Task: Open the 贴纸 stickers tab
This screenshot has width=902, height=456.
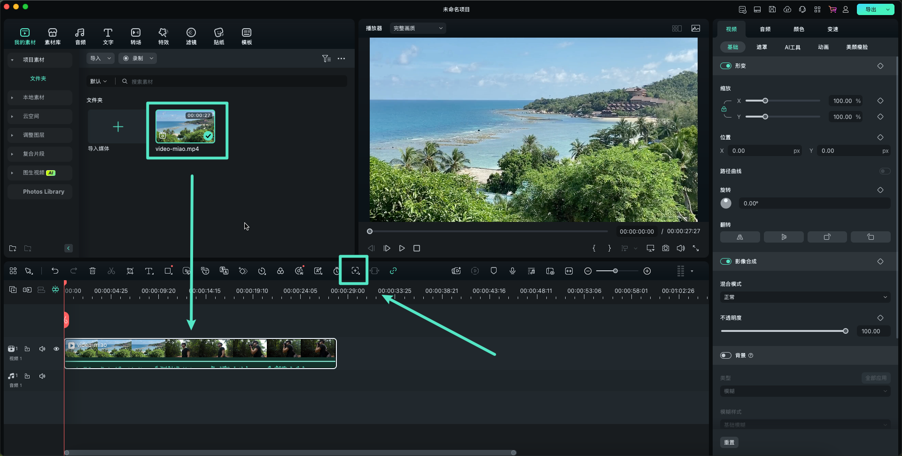Action: click(x=219, y=36)
